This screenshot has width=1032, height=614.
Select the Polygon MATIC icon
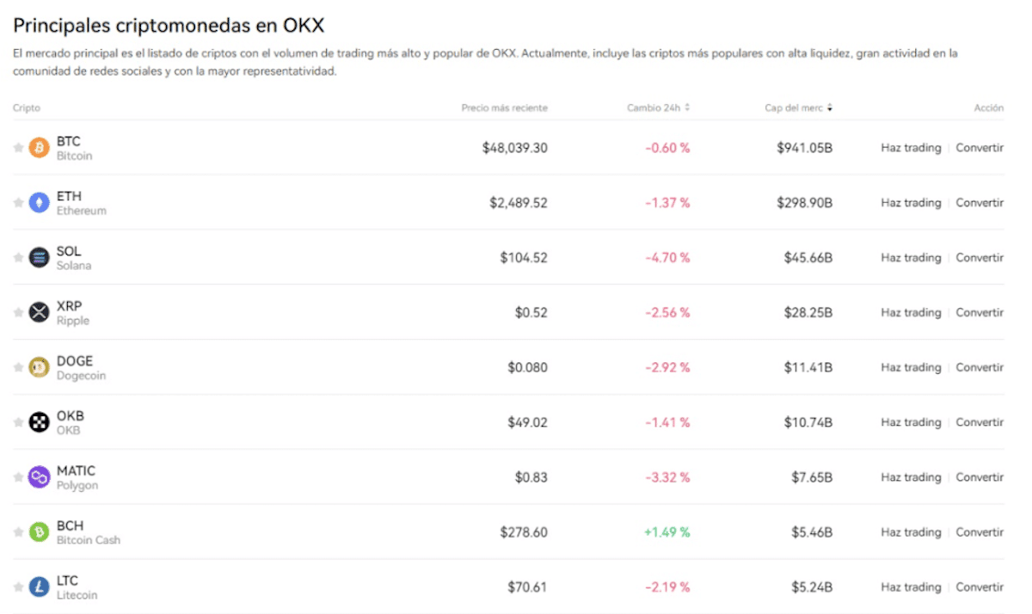coord(38,477)
